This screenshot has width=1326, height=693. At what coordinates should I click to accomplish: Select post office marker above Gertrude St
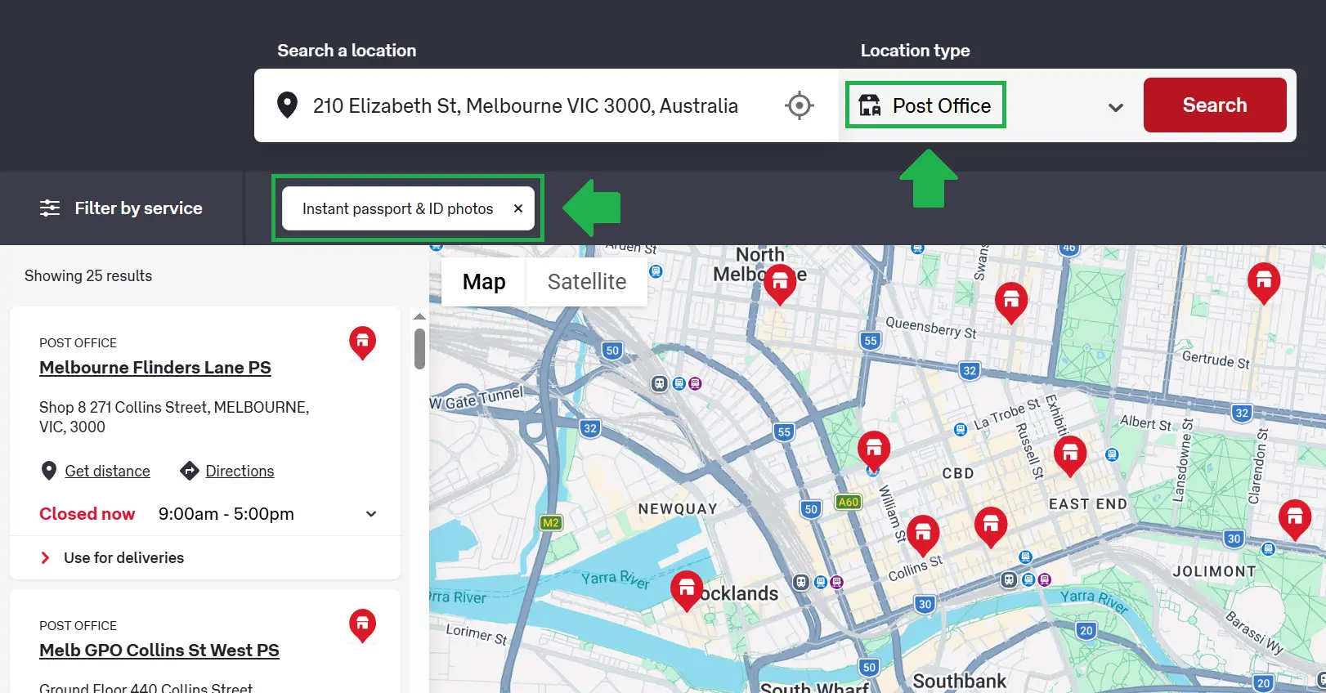pyautogui.click(x=1264, y=283)
